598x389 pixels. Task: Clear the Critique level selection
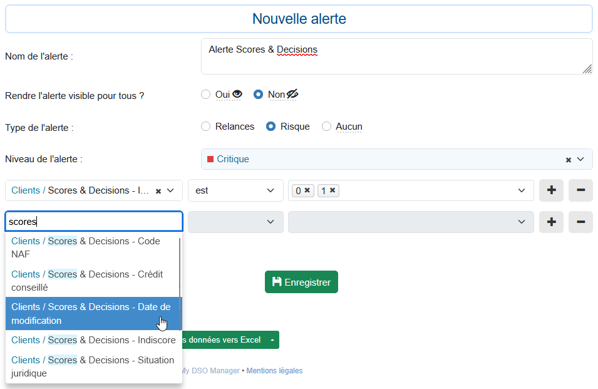pos(569,160)
